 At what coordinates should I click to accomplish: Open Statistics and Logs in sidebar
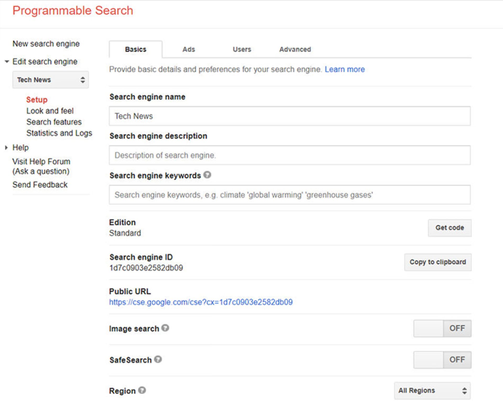59,133
